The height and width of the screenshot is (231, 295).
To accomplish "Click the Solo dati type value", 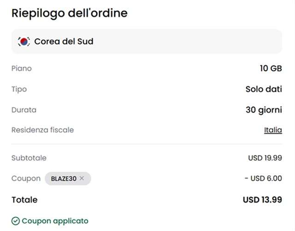I will pyautogui.click(x=264, y=89).
